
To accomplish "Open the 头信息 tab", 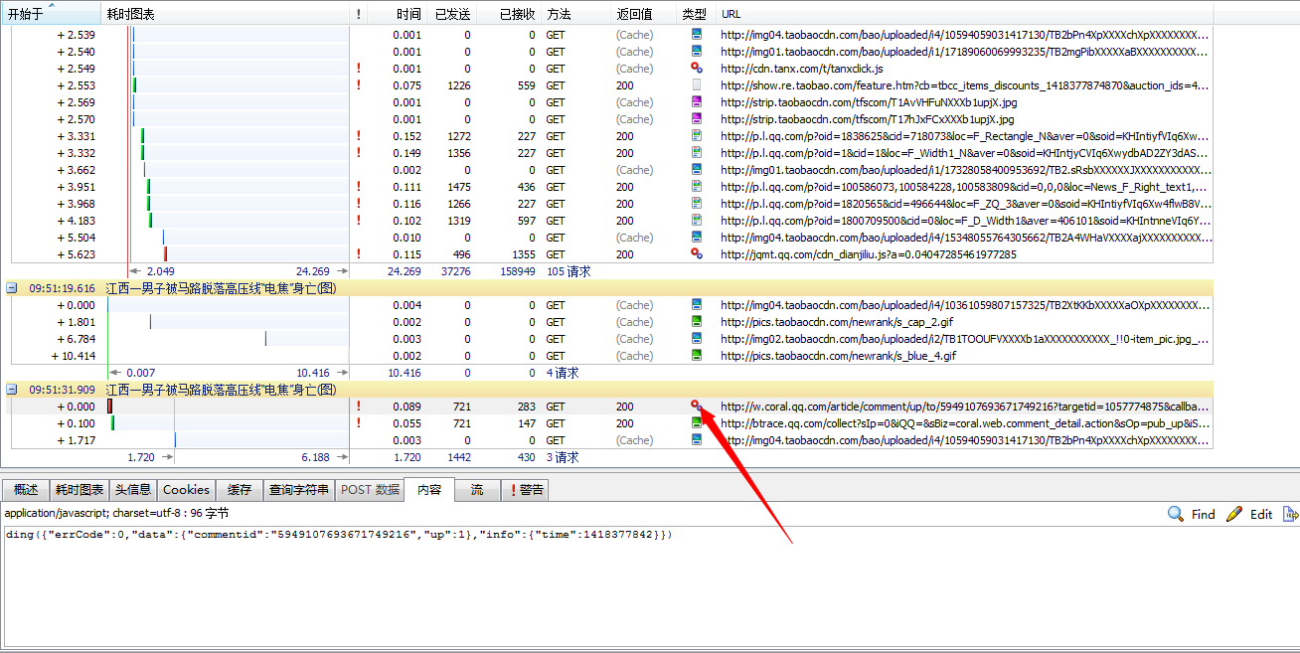I will coord(132,490).
